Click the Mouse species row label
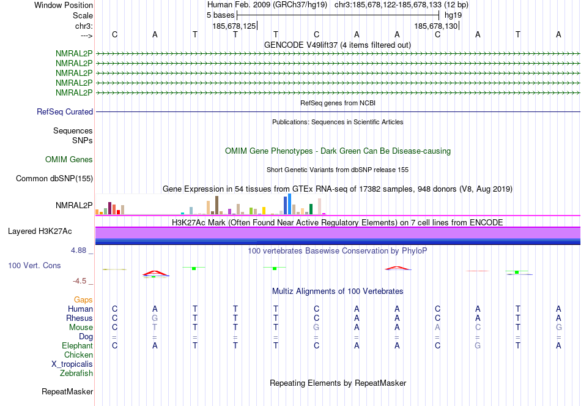Image resolution: width=581 pixels, height=406 pixels. (x=81, y=328)
